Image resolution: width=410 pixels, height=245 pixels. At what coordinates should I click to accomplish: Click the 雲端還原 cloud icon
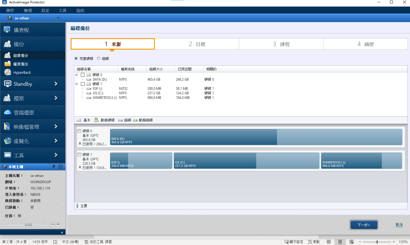click(x=7, y=113)
